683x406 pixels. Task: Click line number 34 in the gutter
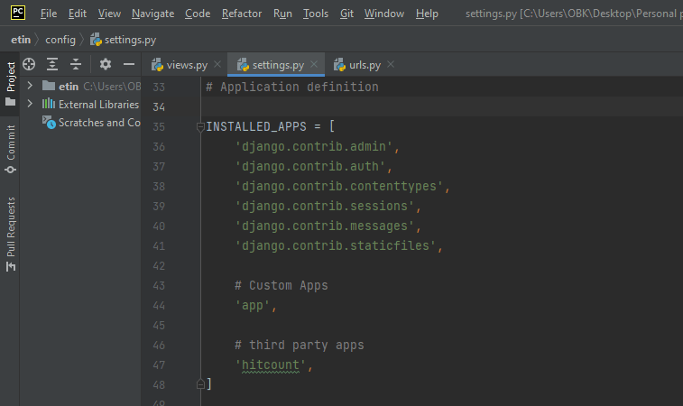pos(159,106)
